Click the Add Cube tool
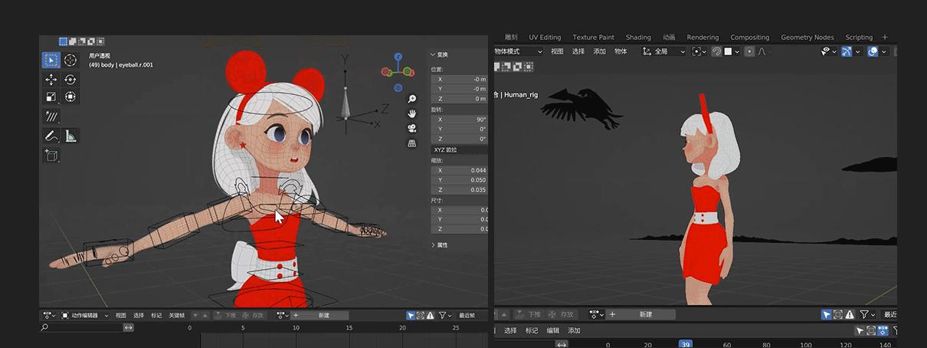This screenshot has height=348, width=927. pyautogui.click(x=51, y=156)
